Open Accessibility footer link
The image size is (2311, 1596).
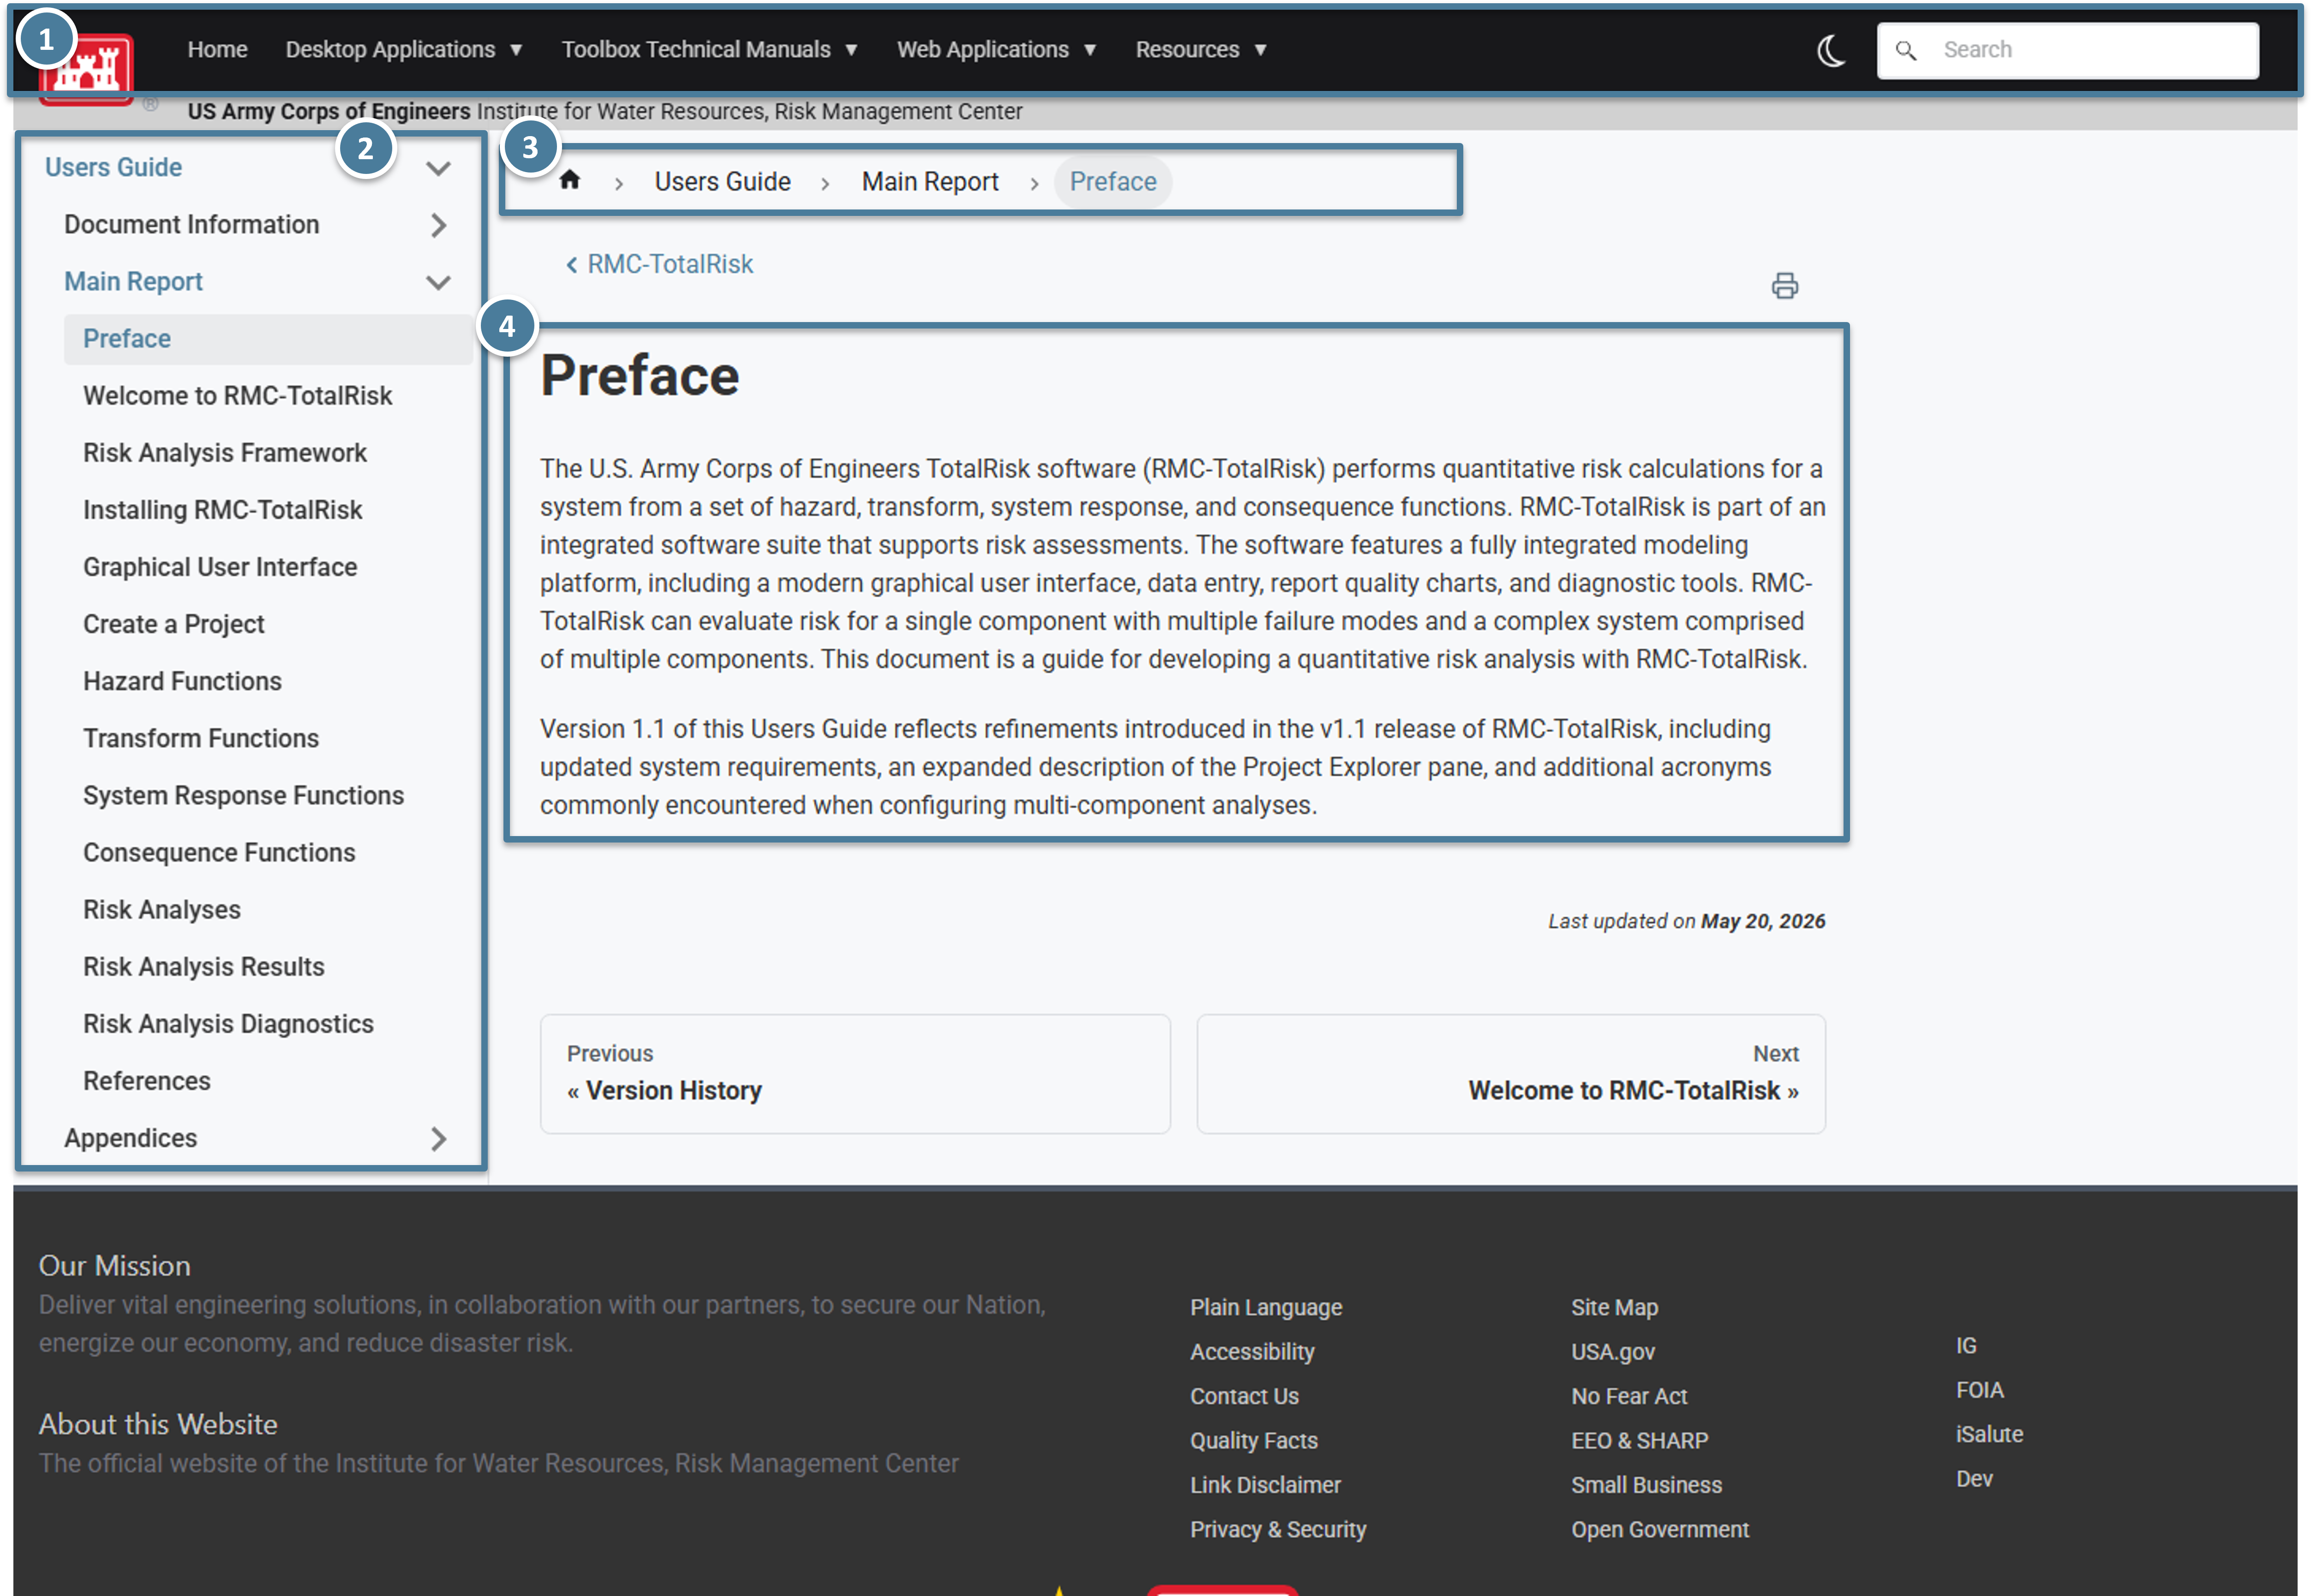point(1251,1351)
